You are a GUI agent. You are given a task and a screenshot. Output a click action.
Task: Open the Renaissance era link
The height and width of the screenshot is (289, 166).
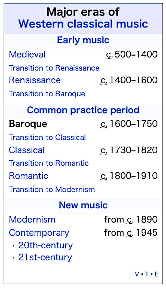click(35, 80)
